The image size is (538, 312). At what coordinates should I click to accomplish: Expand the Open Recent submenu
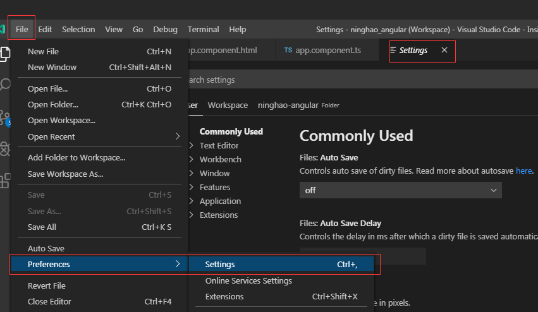pyautogui.click(x=99, y=136)
